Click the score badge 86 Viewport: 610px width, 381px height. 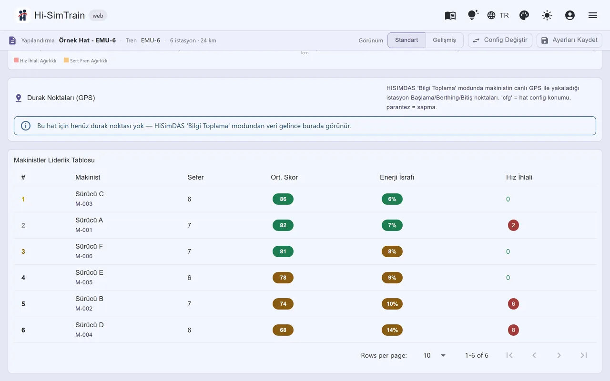coord(283,199)
